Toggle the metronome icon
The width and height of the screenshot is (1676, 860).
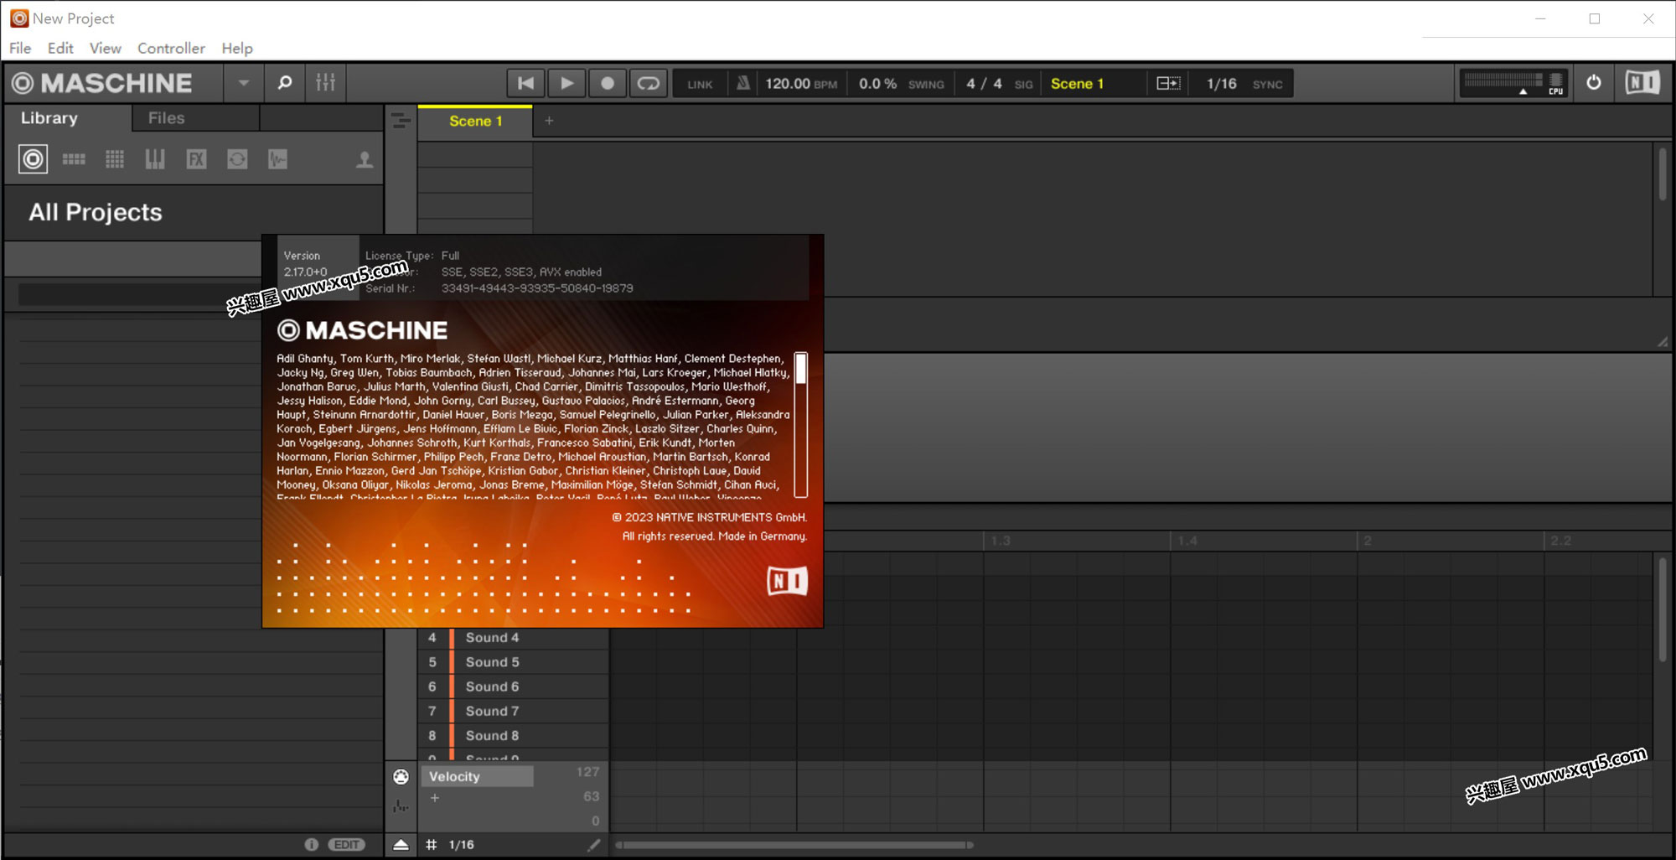(x=742, y=83)
